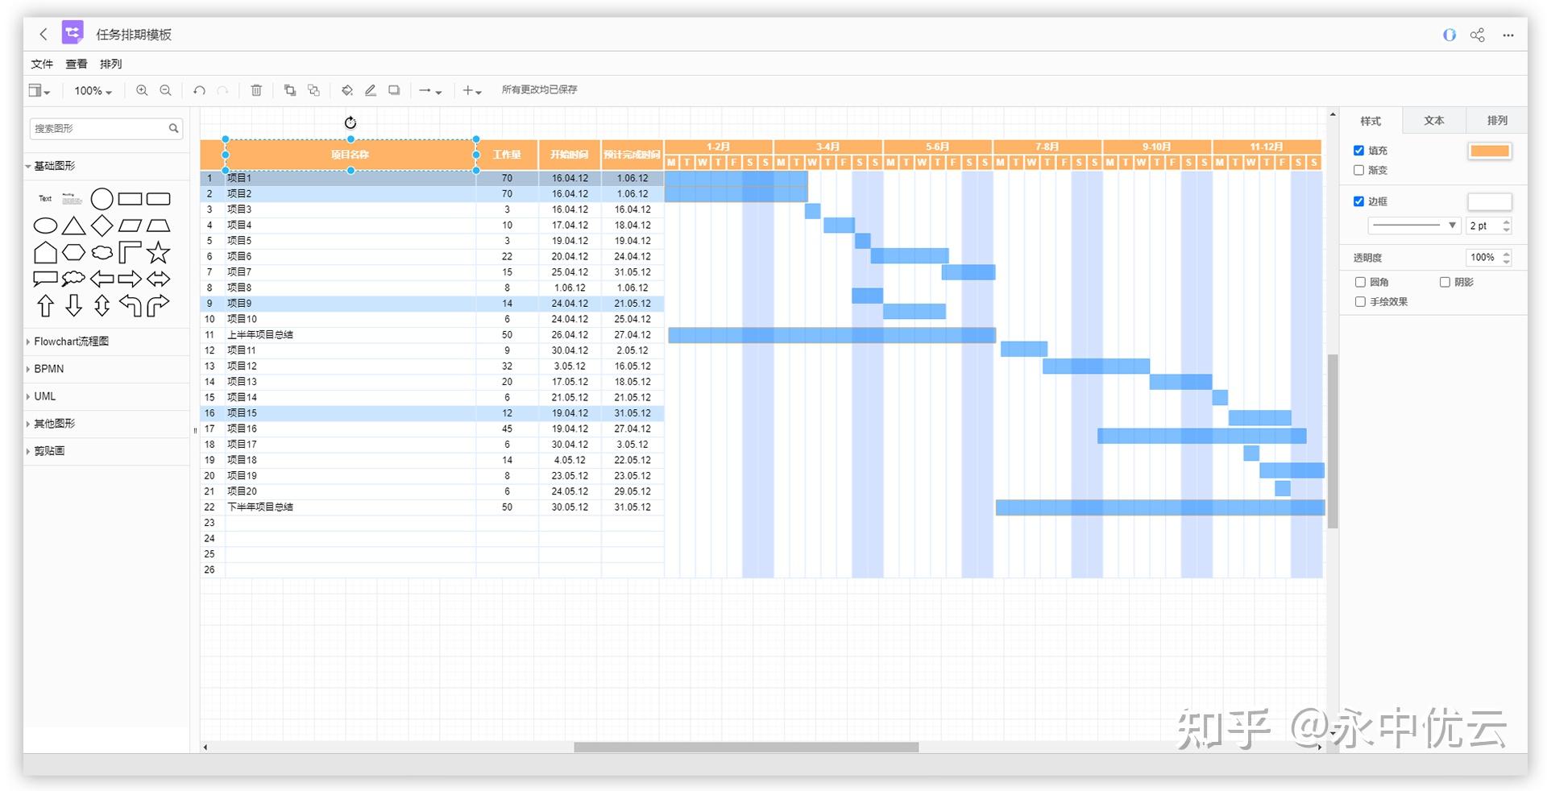The height and width of the screenshot is (791, 1547).
Task: Select the up arrow shape
Action: coord(45,306)
